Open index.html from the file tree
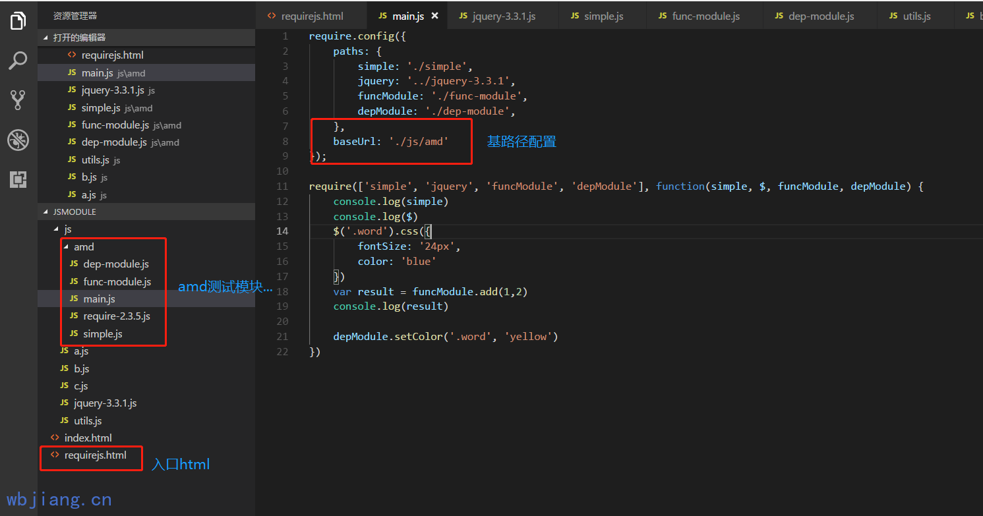The width and height of the screenshot is (983, 516). coord(88,438)
